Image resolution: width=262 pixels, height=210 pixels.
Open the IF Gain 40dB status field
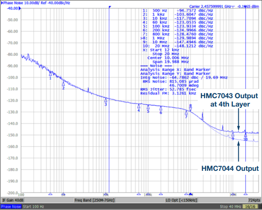click(12, 200)
